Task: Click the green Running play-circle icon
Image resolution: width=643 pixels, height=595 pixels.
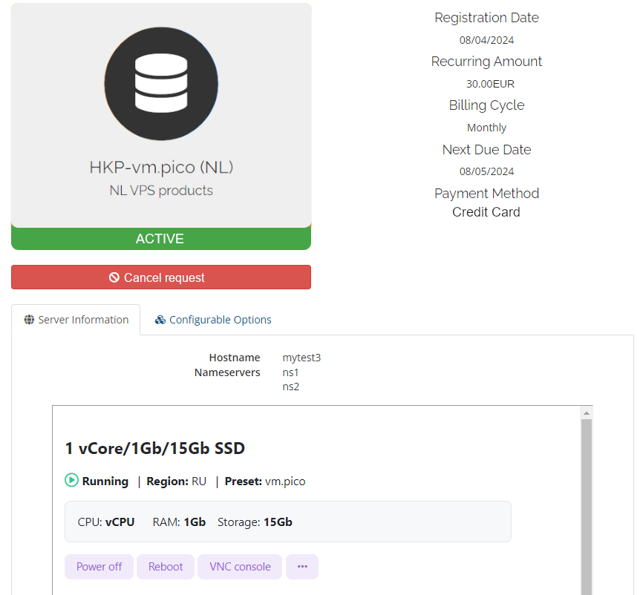Action: coord(71,481)
